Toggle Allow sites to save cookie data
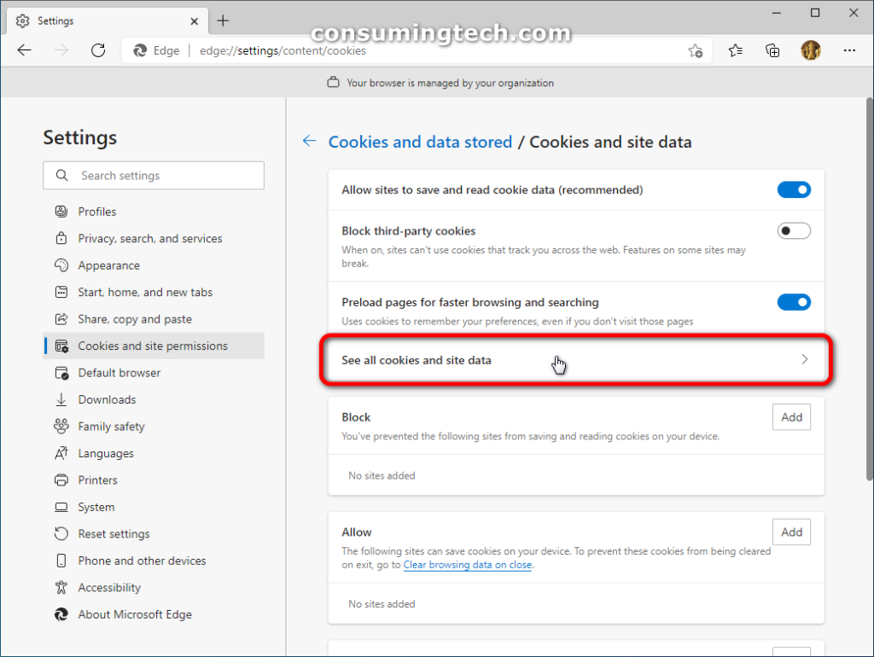Viewport: 874px width, 657px height. pyautogui.click(x=794, y=190)
